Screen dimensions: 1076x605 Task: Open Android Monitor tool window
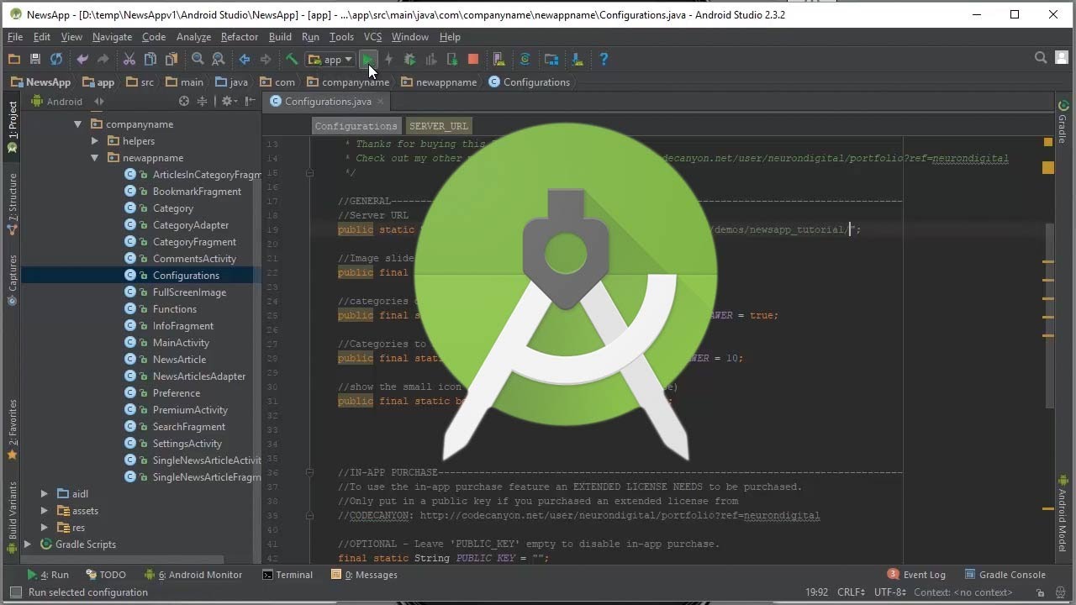pyautogui.click(x=193, y=575)
